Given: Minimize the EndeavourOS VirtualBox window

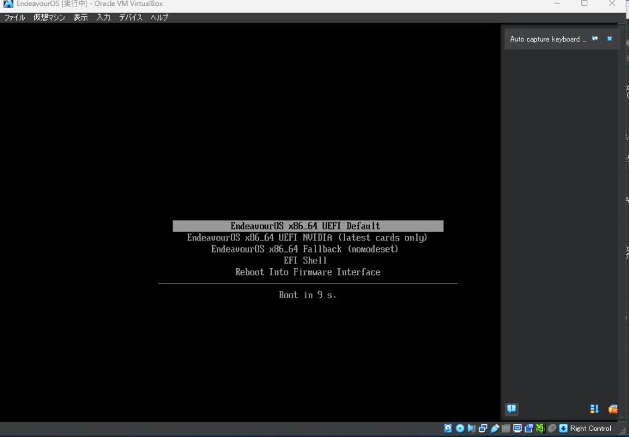Looking at the screenshot, I should point(557,3).
